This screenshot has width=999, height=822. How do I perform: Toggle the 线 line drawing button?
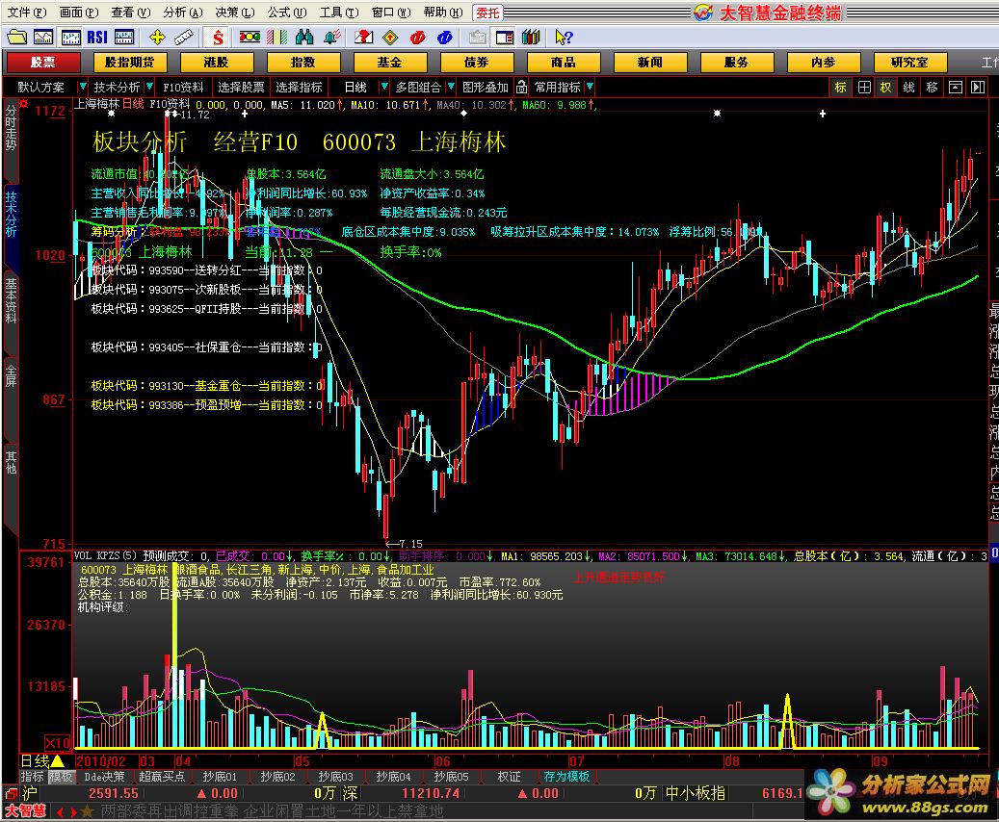click(x=909, y=88)
